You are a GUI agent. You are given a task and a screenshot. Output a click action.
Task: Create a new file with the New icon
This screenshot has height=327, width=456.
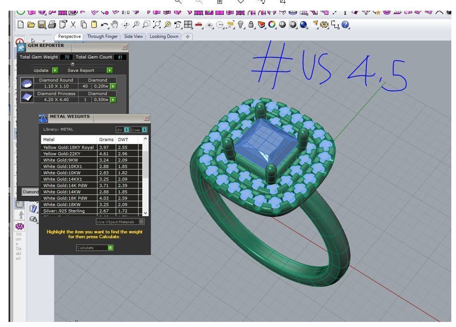21,24
